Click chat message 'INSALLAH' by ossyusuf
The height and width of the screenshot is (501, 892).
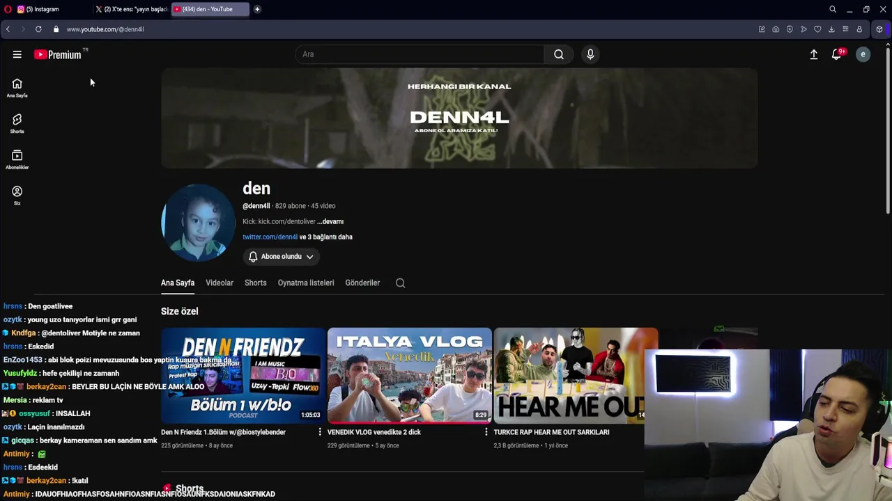[x=72, y=413]
